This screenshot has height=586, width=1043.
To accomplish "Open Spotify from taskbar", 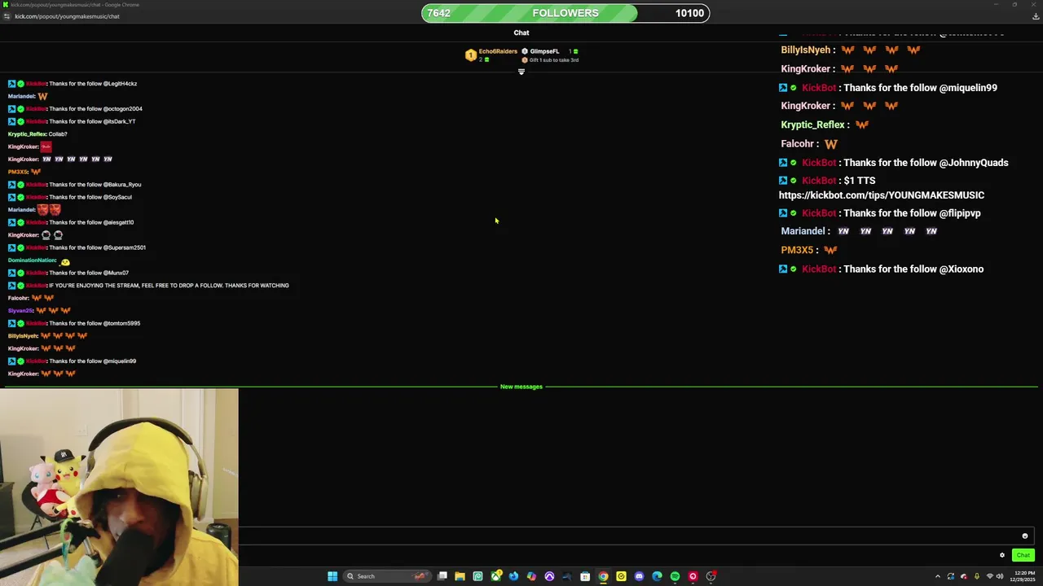I will 675,576.
